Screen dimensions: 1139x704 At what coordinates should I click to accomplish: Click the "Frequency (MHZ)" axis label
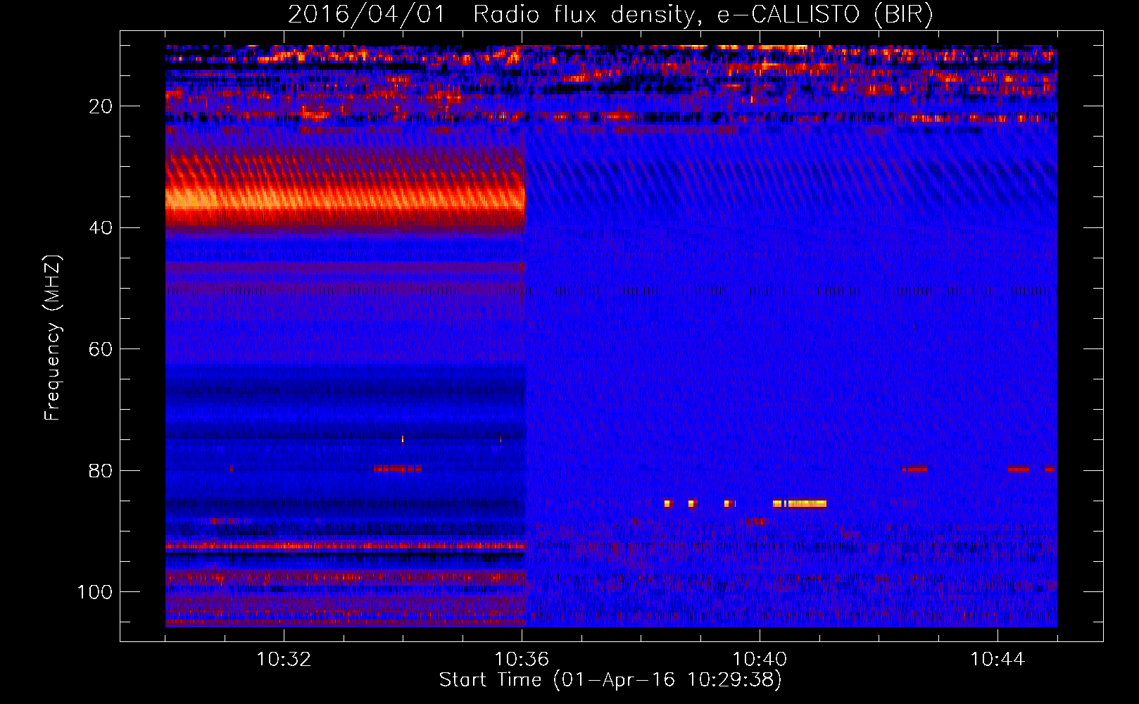(53, 337)
